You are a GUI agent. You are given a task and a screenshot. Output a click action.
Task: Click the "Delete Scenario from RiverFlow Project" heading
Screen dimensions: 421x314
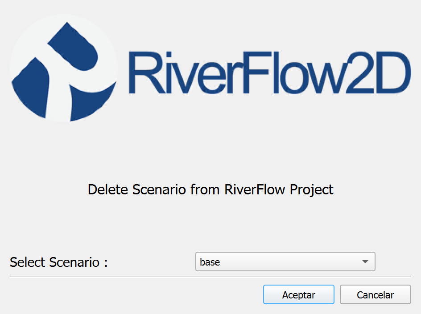[210, 190]
